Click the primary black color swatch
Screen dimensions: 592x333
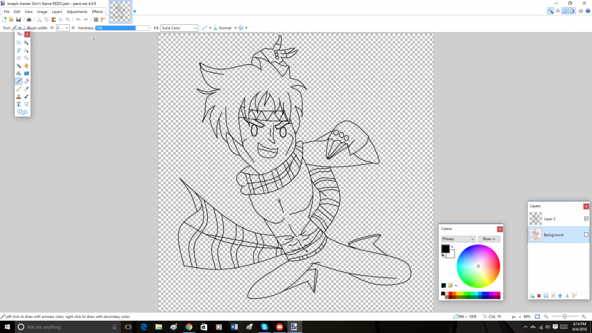[446, 249]
